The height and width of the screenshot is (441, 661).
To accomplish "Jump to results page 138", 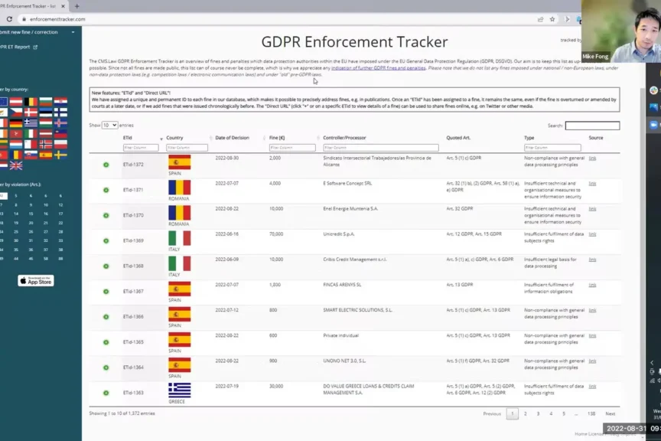I will [591, 413].
